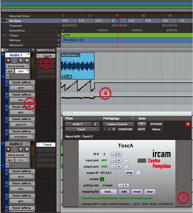Mute the Audio 2 track

27,149
